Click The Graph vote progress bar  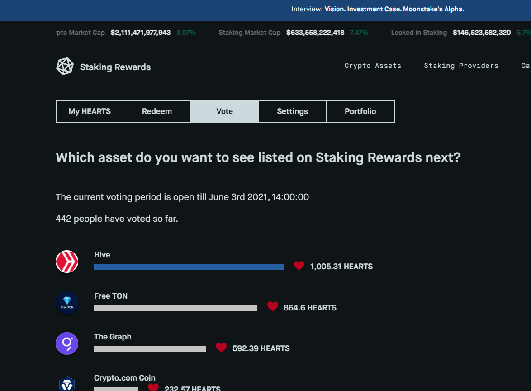tap(150, 349)
